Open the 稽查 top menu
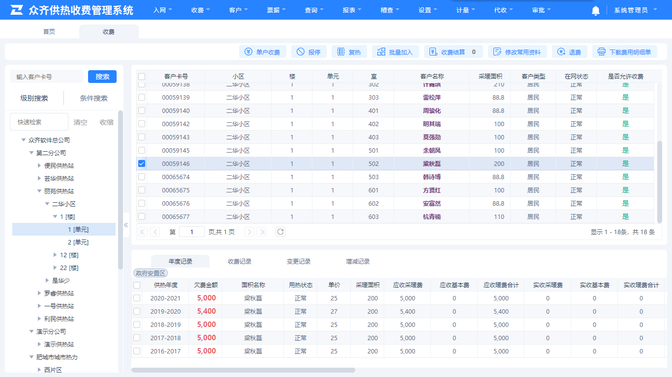Screen dimensions: 672x377 (390, 10)
